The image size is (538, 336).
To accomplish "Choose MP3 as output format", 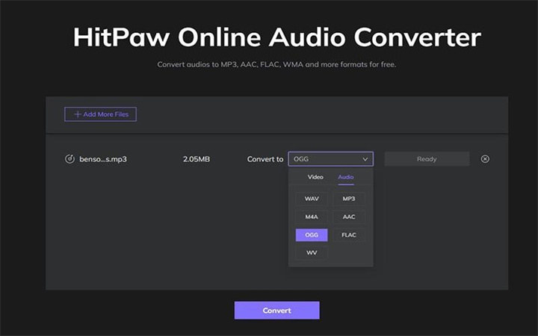I will pos(349,199).
